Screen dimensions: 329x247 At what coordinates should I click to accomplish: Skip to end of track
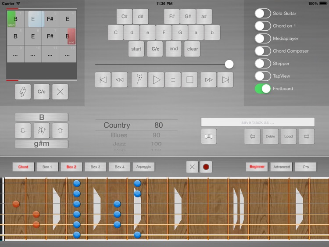click(x=225, y=80)
